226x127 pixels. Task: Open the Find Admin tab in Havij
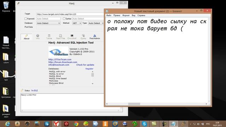coord(95,37)
